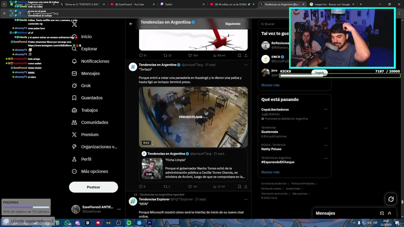This screenshot has height=227, width=404.
Task: Click Mostrar más under Qué está pasando
Action: pos(270,172)
